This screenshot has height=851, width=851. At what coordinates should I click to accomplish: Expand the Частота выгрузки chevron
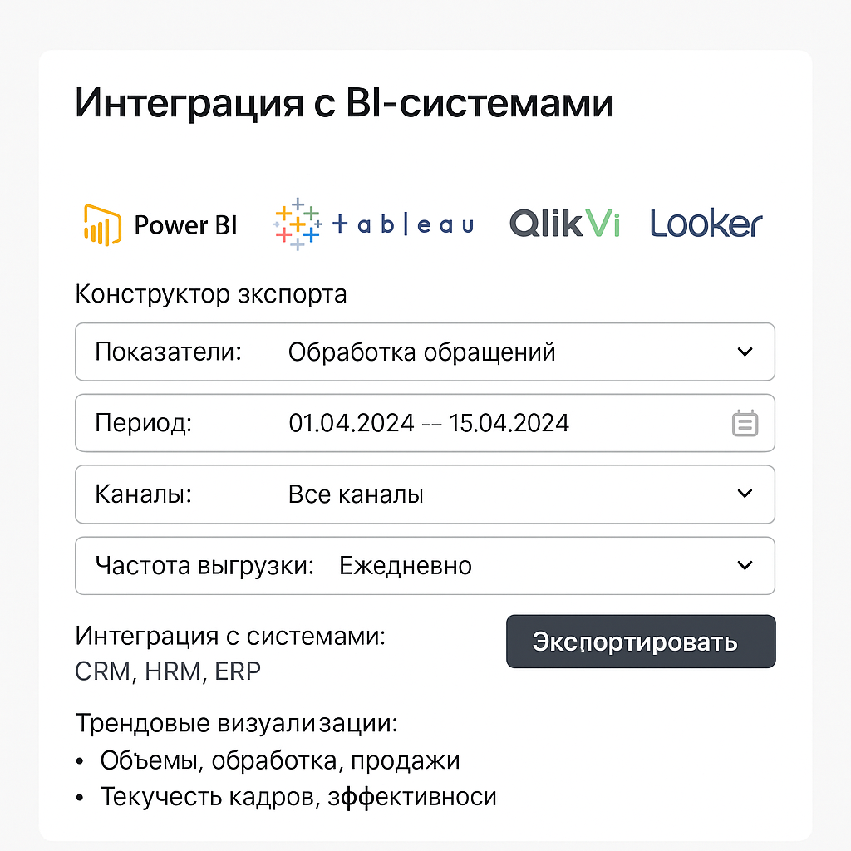pos(745,565)
